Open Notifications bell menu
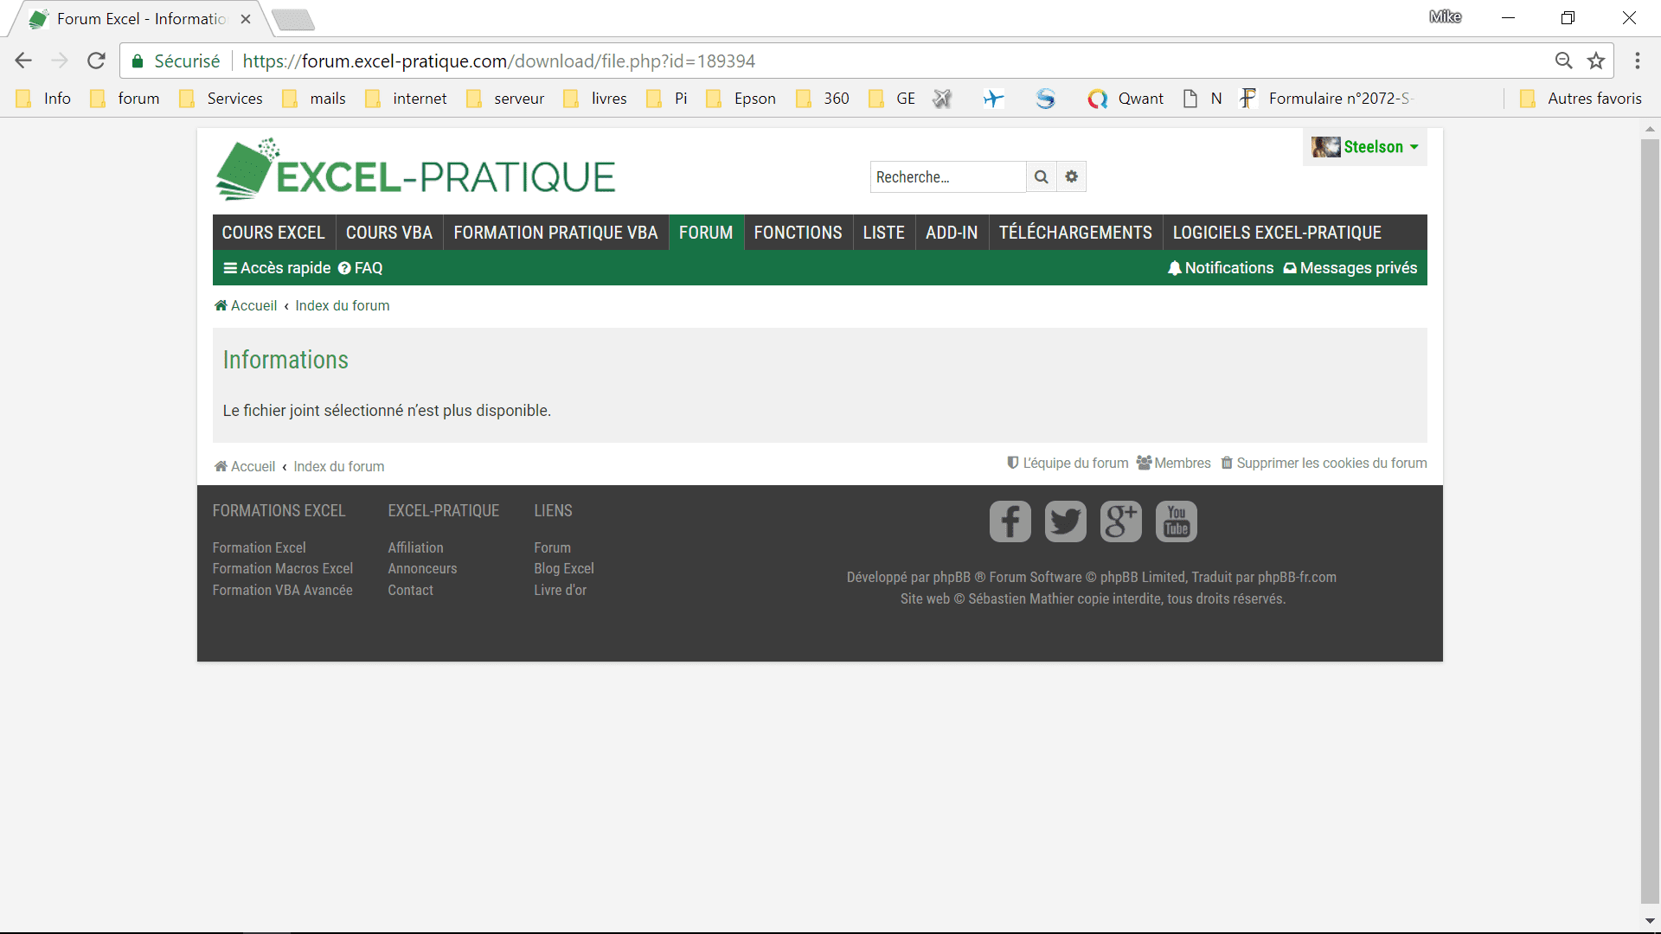 tap(1220, 268)
